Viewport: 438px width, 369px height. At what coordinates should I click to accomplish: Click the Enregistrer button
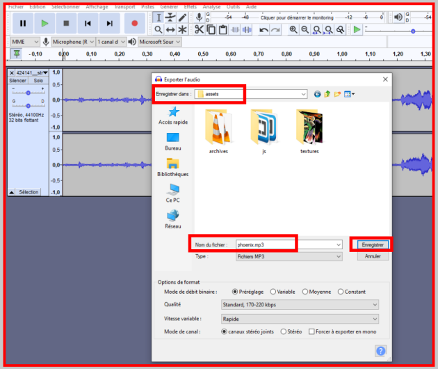tap(372, 244)
